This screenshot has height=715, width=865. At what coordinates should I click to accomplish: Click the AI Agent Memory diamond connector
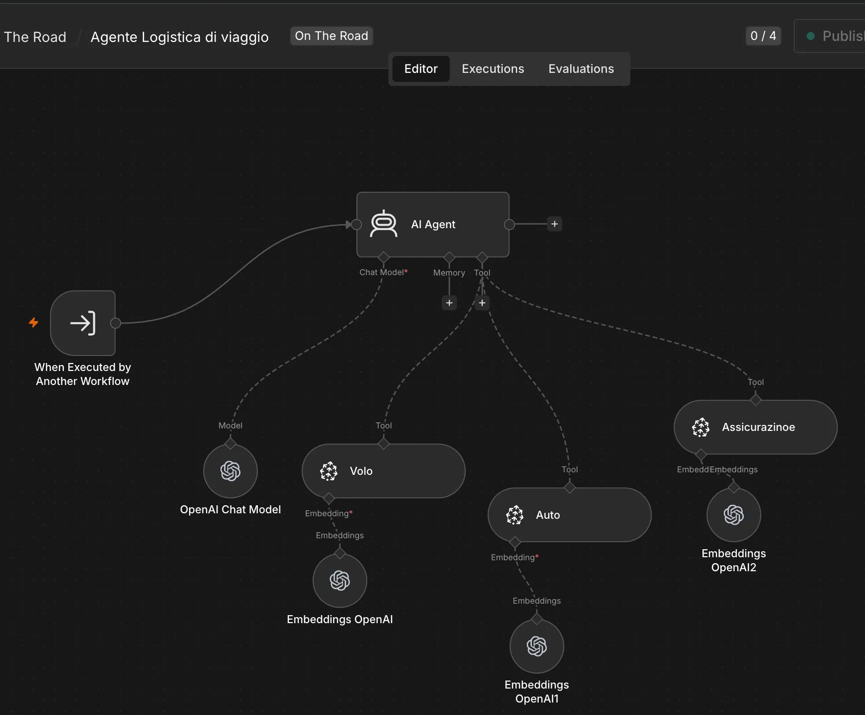[x=449, y=257]
